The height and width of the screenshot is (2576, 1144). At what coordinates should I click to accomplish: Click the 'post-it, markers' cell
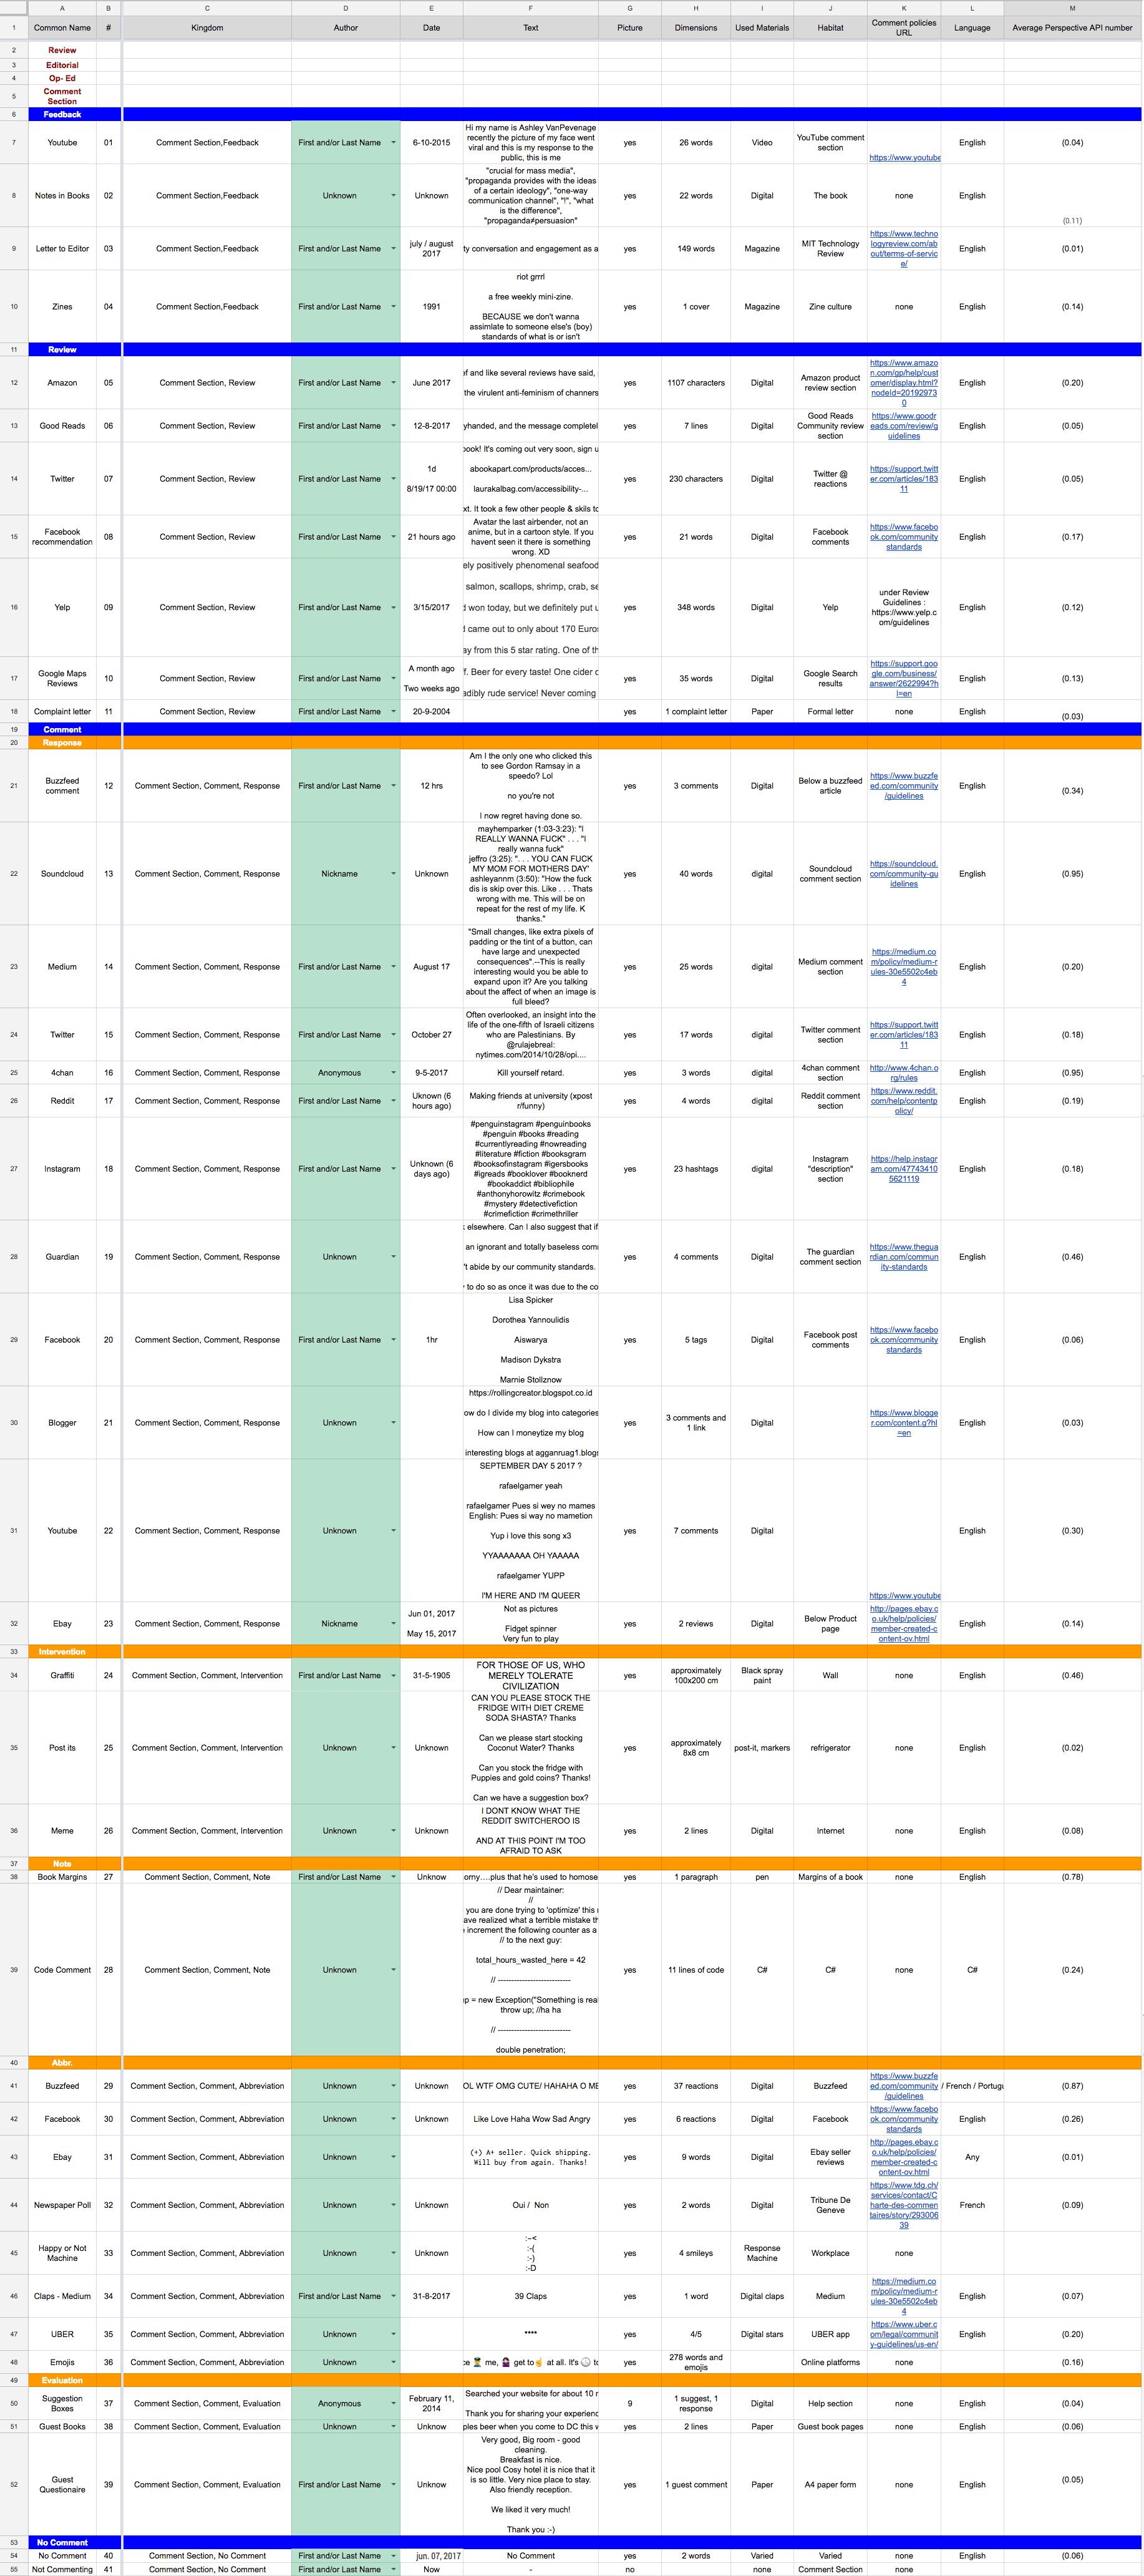click(x=762, y=1748)
